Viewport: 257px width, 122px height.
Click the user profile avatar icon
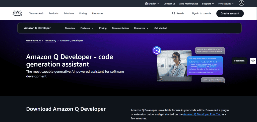241,3
